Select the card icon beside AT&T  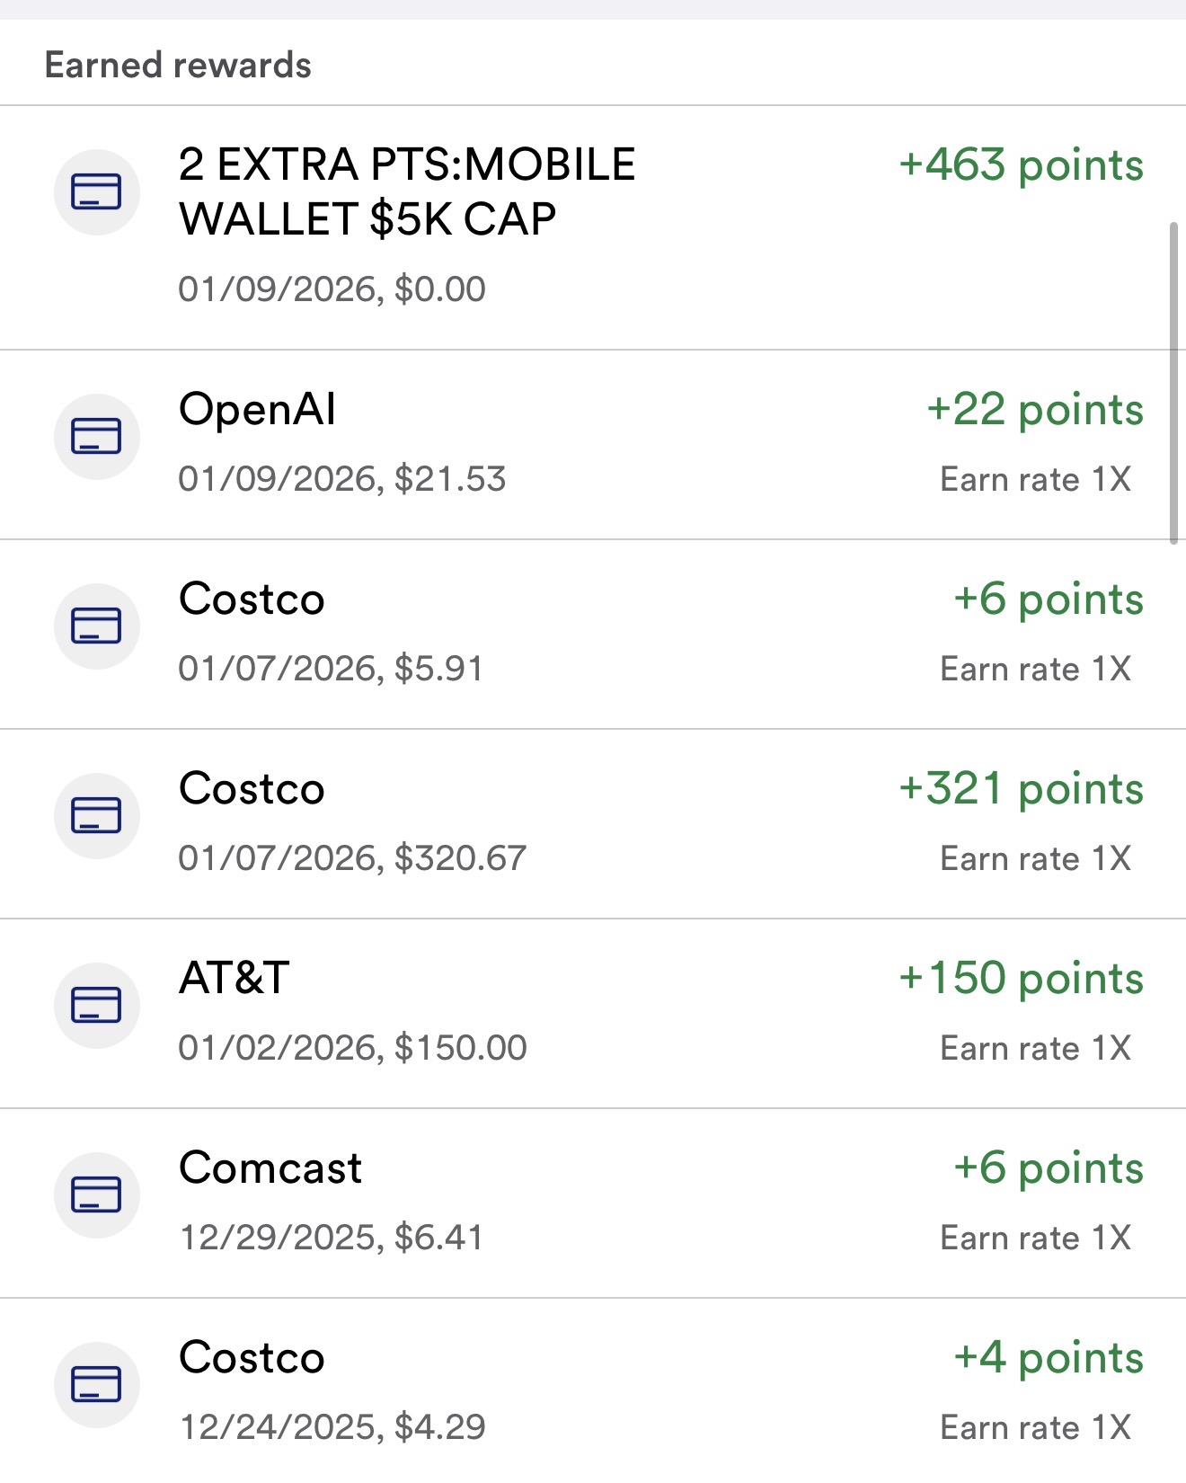tap(96, 1005)
